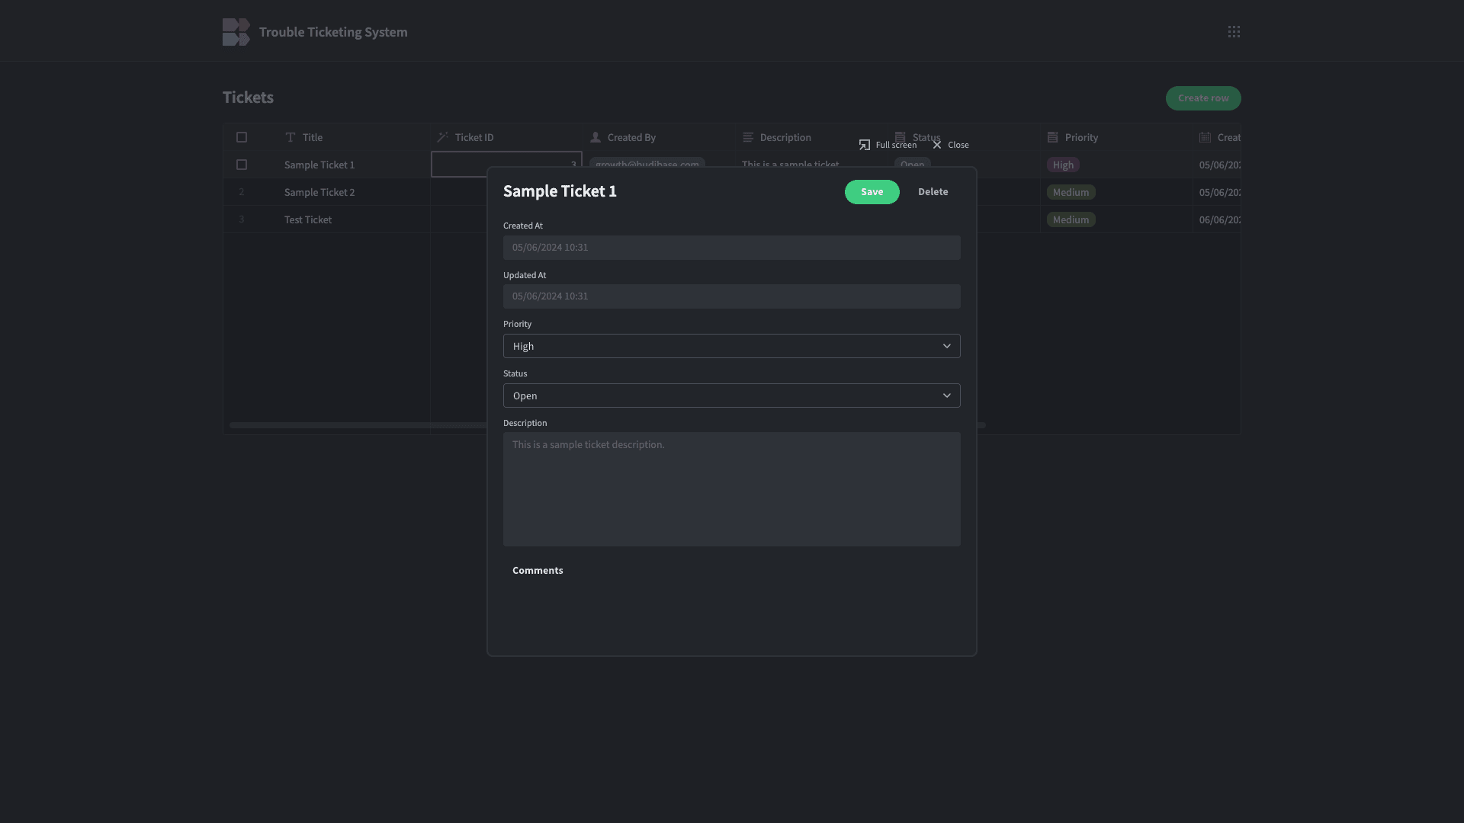Click the Medium tag in Sample Ticket 2 row

pos(1071,192)
